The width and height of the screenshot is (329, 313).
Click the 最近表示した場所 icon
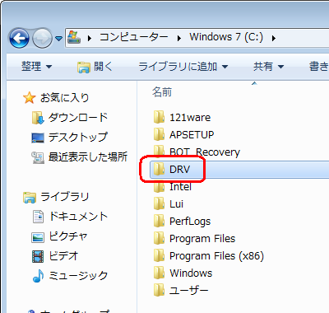coord(38,157)
